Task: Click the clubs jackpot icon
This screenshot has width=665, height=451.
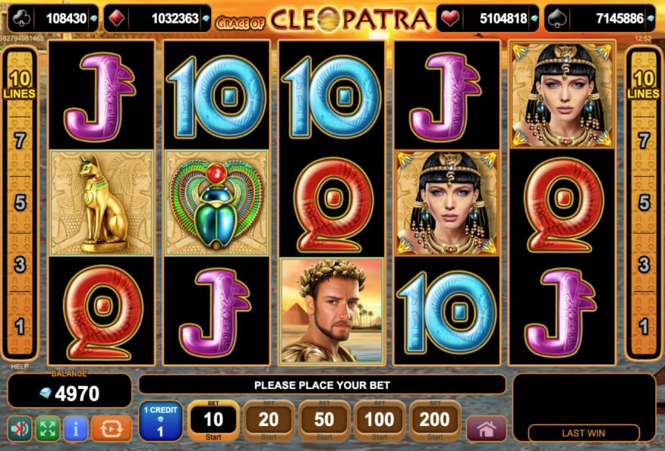Action: click(20, 19)
